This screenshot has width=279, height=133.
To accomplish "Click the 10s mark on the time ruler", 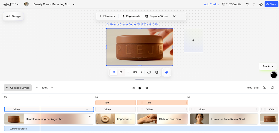I will pos(188,97).
